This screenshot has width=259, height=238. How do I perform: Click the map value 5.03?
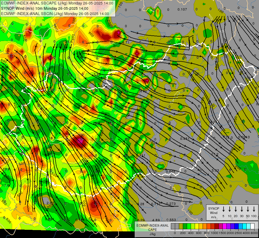pyautogui.click(x=215, y=170)
